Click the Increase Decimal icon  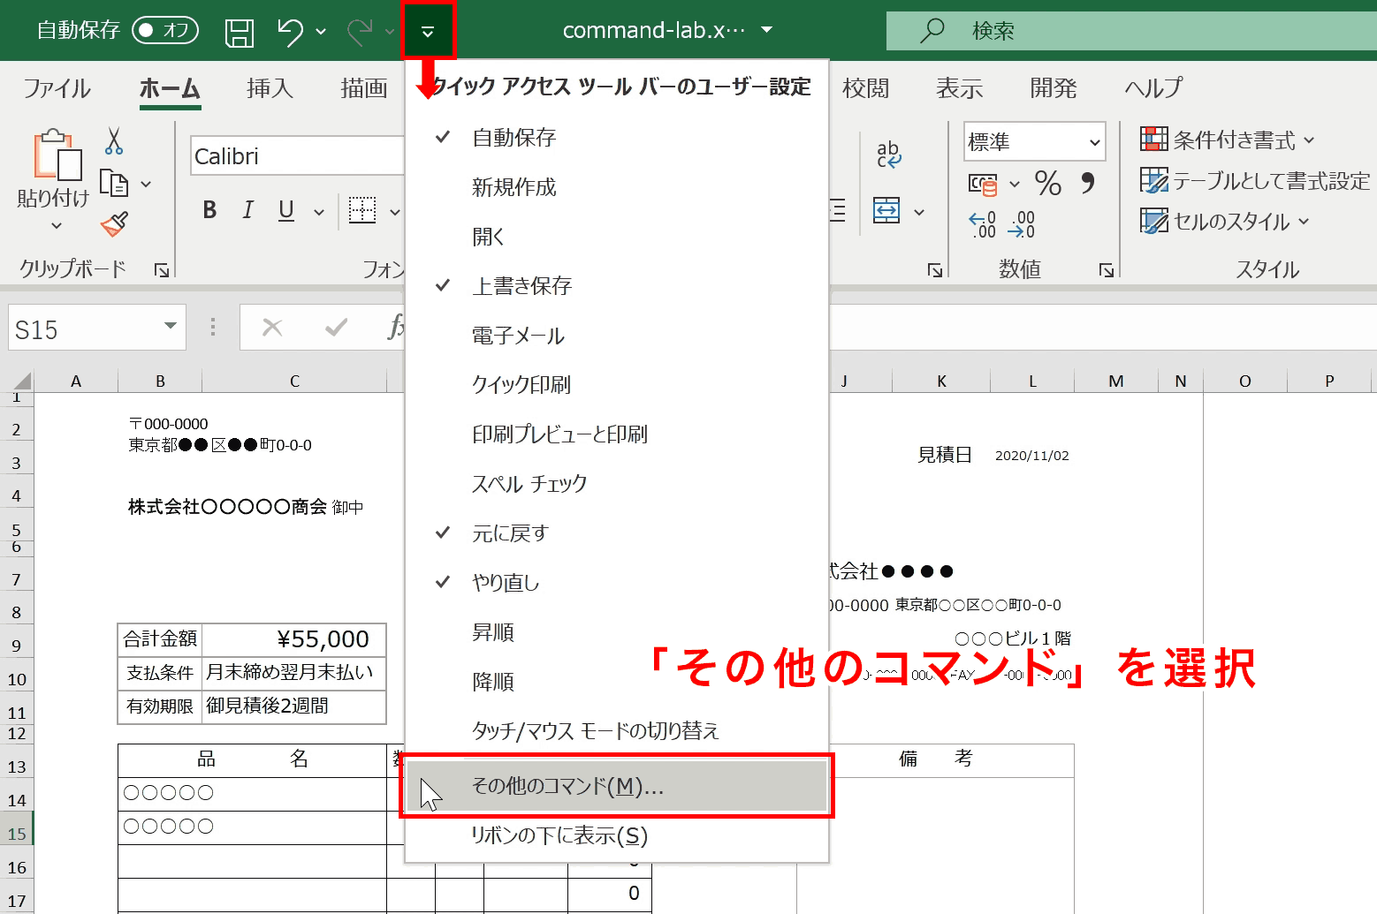(983, 224)
